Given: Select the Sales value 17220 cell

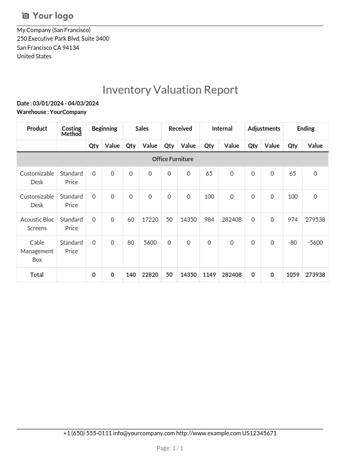Looking at the screenshot, I should (x=150, y=220).
